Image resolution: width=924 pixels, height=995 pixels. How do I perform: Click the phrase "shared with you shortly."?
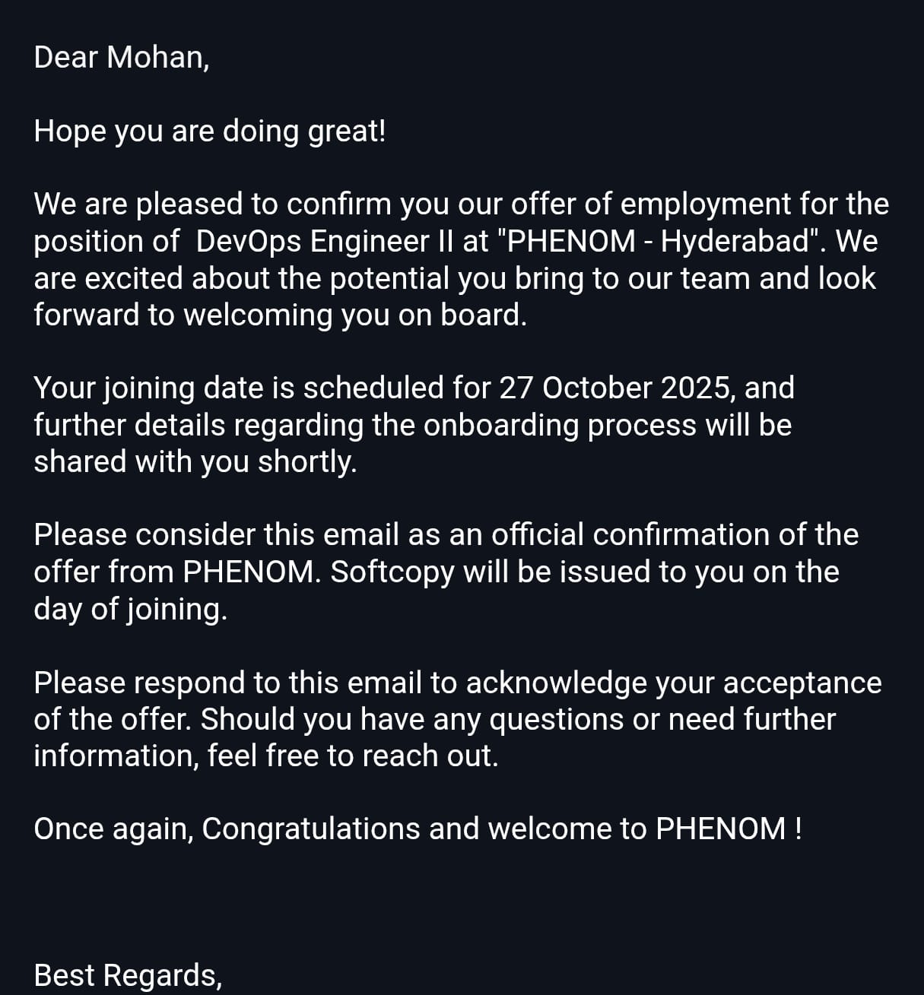[x=195, y=461]
